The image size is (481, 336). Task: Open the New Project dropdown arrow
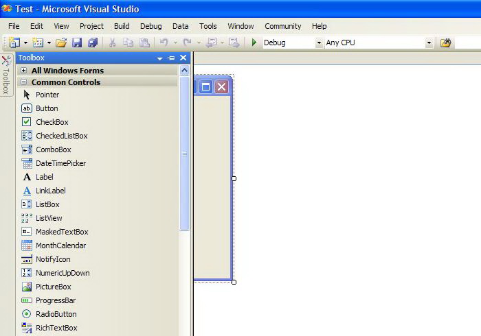pyautogui.click(x=26, y=43)
